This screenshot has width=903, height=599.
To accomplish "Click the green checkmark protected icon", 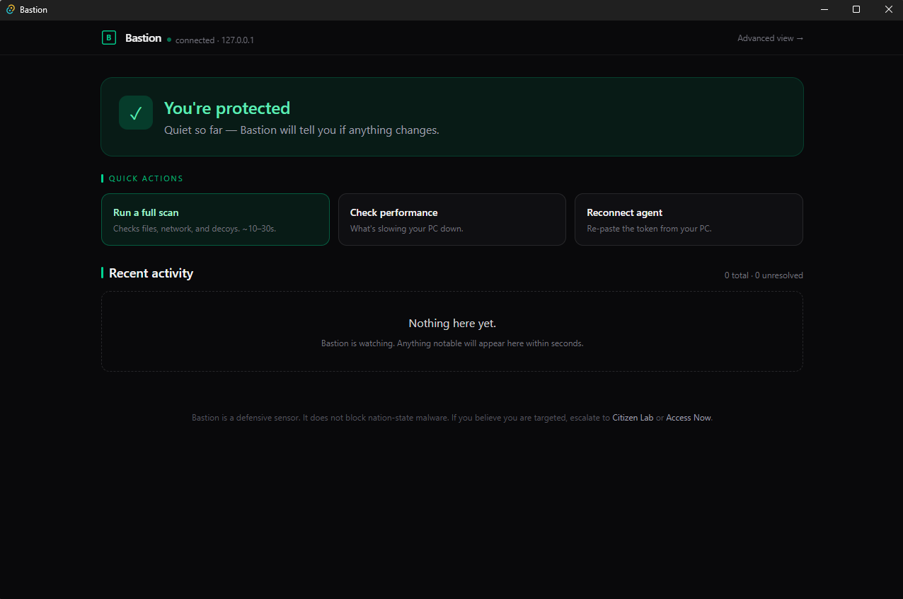I will (136, 113).
